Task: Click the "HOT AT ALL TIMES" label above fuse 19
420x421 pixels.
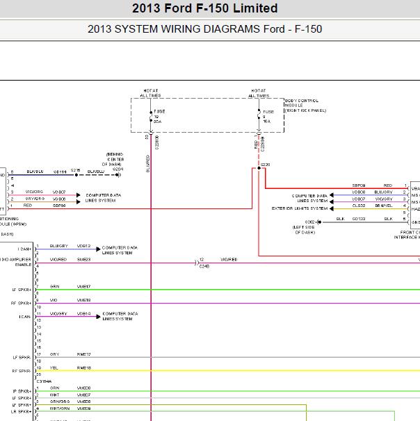Action: [150, 93]
